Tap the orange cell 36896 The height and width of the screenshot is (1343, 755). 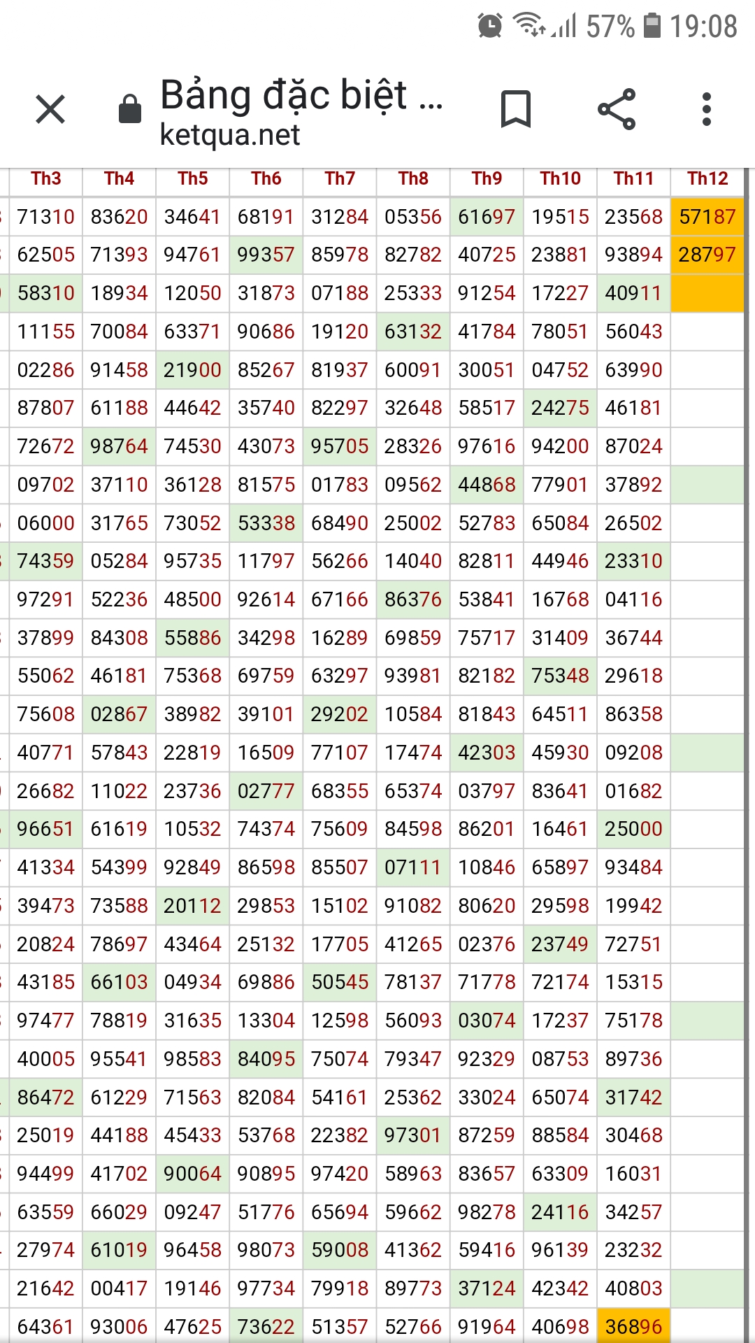click(x=633, y=1326)
